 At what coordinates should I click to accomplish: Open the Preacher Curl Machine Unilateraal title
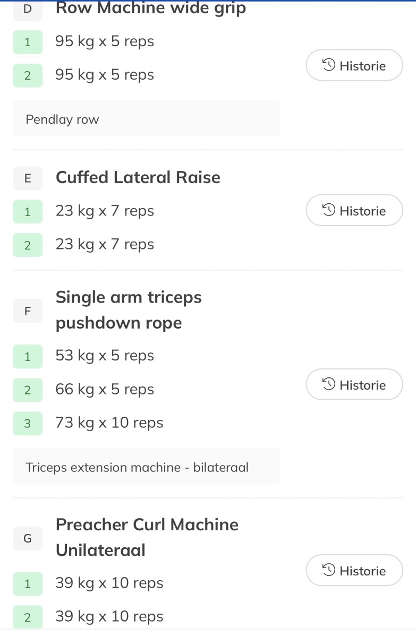pyautogui.click(x=147, y=537)
